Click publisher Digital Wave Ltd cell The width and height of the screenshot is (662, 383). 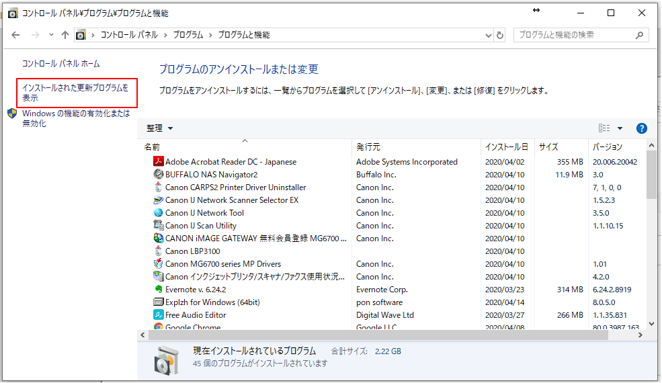tap(384, 315)
